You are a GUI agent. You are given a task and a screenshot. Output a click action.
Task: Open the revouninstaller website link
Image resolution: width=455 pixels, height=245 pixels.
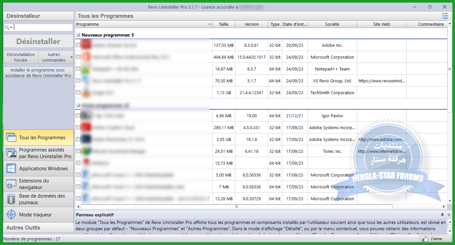click(382, 81)
